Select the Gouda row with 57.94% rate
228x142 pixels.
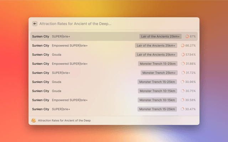[89, 55]
